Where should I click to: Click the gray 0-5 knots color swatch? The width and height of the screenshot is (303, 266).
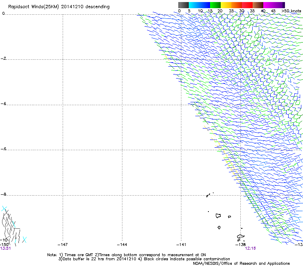pyautogui.click(x=183, y=5)
